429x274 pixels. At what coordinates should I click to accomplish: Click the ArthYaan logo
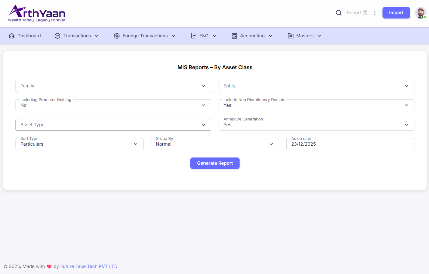[37, 14]
